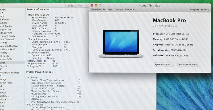The width and height of the screenshot is (213, 110).
Task: Click the Memory 8 GB 1067 MHz DDR3 text
Action: pyautogui.click(x=171, y=39)
